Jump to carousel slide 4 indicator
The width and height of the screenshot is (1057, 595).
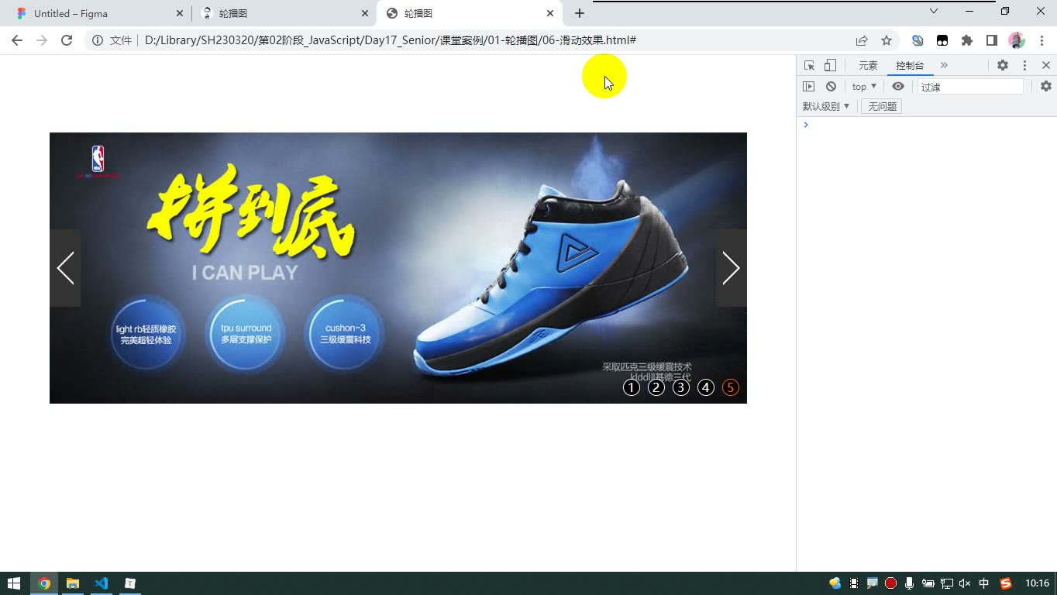pyautogui.click(x=706, y=387)
